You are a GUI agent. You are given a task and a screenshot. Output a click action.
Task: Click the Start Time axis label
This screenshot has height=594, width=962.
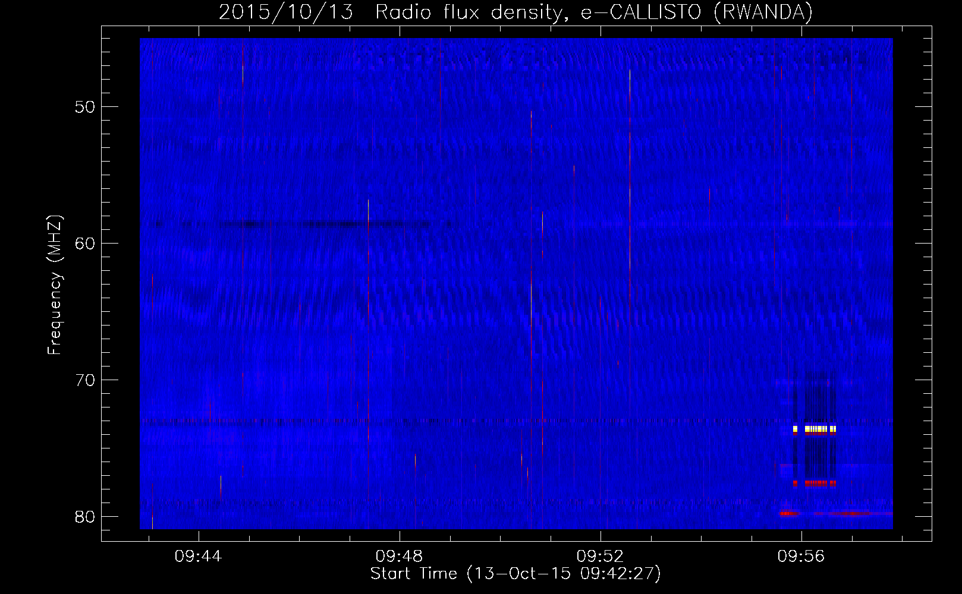coord(515,573)
